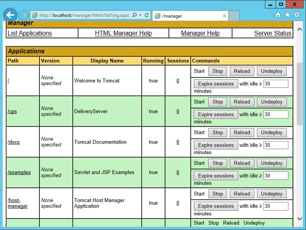Viewport: 306px width, 230px height.
Task: Undeploy Servlet and JSP Examples application
Action: [272, 163]
